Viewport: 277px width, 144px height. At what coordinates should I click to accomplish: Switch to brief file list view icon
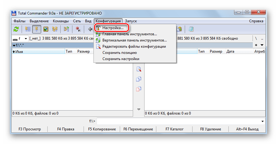[x=28, y=29]
